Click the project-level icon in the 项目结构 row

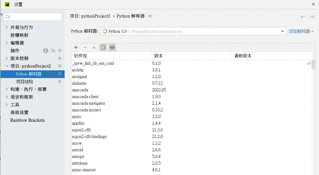pos(60,82)
